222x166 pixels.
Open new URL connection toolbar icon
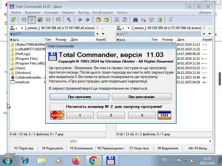[125, 20]
